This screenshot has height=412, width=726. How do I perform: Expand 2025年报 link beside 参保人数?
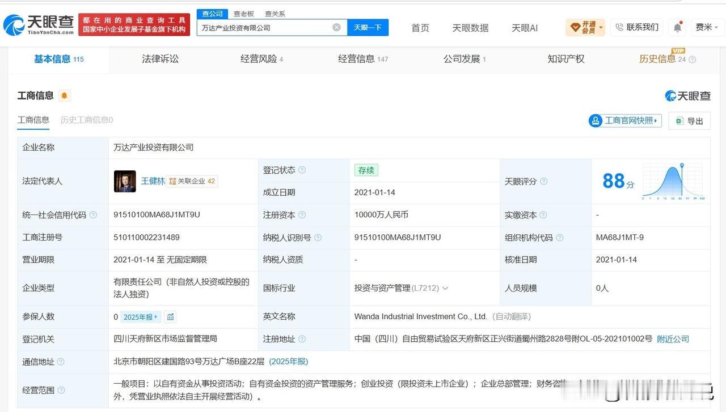(141, 317)
